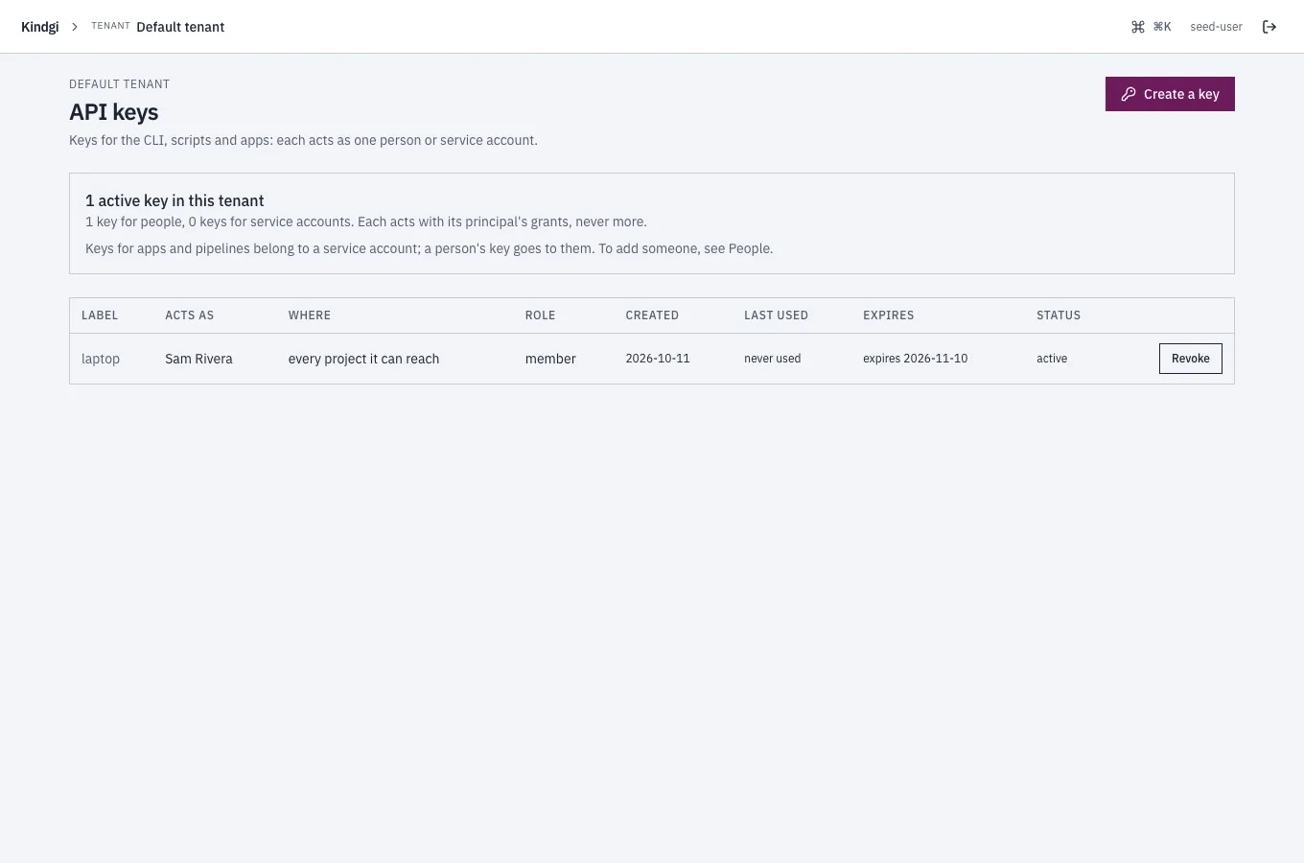Click the created date 2026-10-11

658,359
